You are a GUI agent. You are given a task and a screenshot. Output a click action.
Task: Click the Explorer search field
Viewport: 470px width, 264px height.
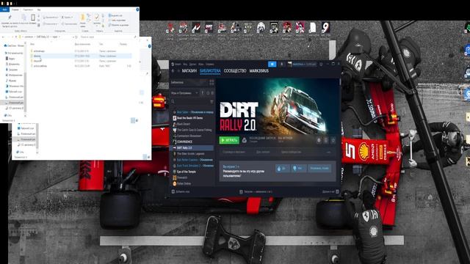click(x=108, y=37)
